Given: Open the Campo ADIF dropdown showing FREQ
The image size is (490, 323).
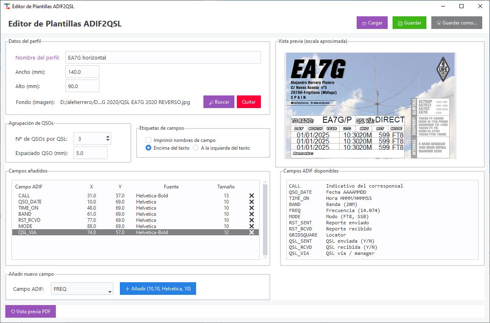Looking at the screenshot, I should point(82,289).
